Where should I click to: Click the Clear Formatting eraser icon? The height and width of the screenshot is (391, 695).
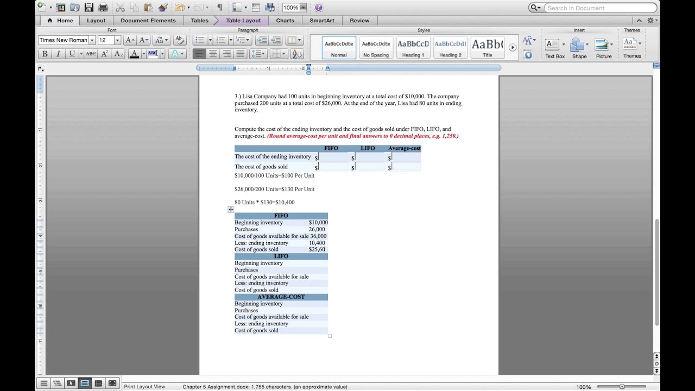click(x=180, y=40)
